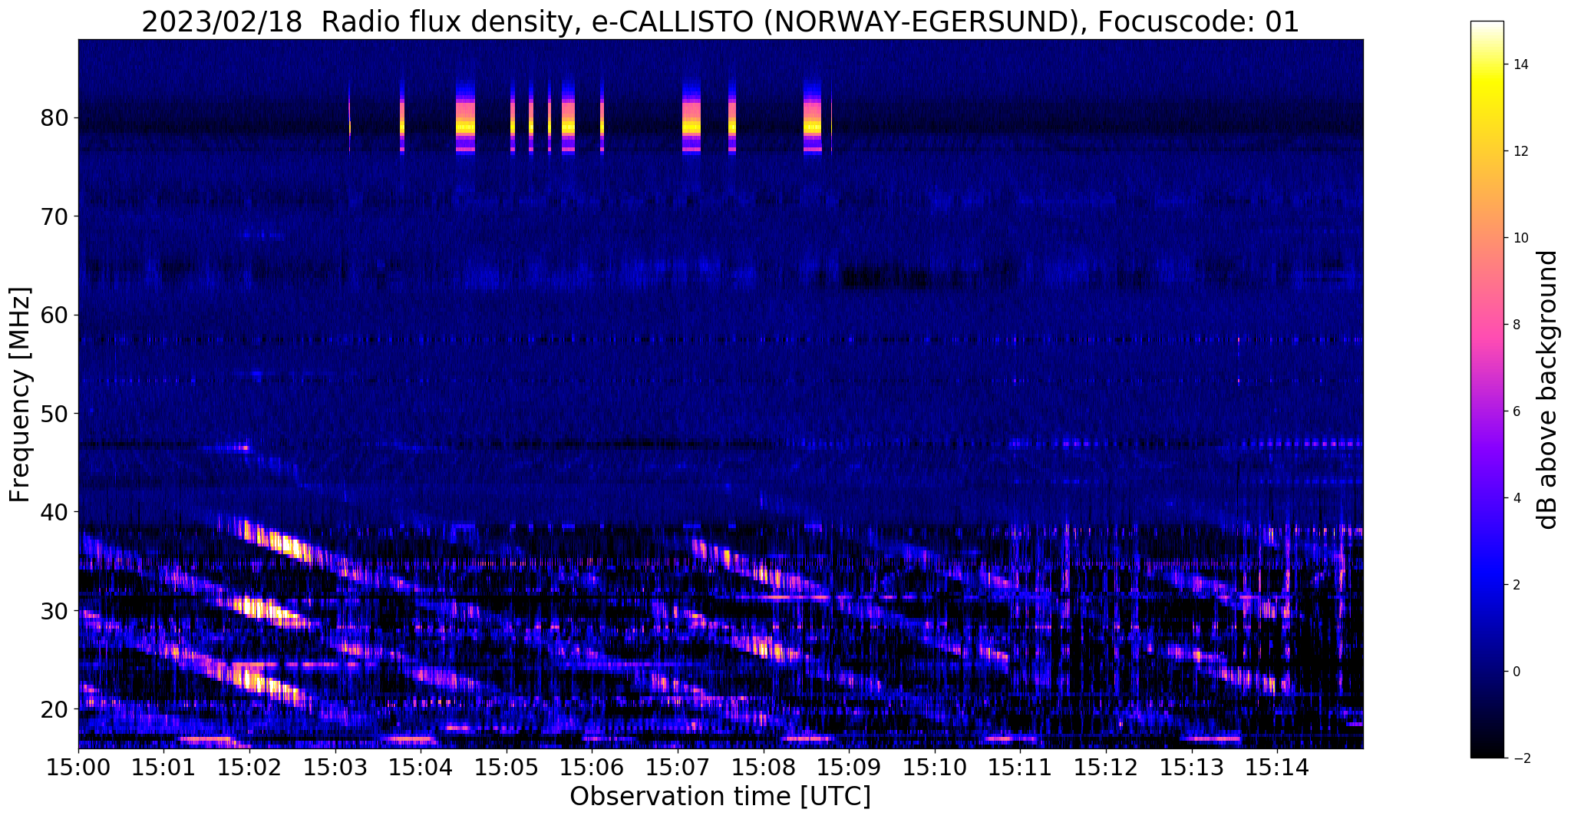Screen dimensions: 1571x819
Task: Click the colorbar tick value 12
Action: pos(1520,151)
